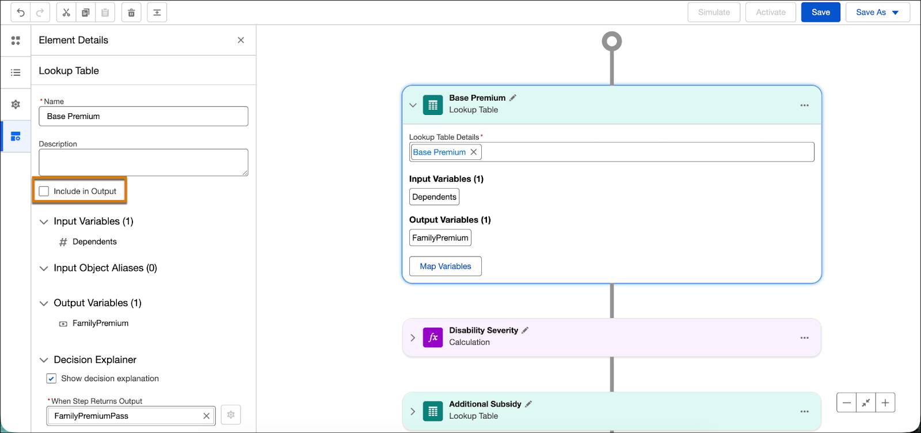The width and height of the screenshot is (921, 433).
Task: Open Additional Subsidy step actions menu
Action: click(x=804, y=411)
